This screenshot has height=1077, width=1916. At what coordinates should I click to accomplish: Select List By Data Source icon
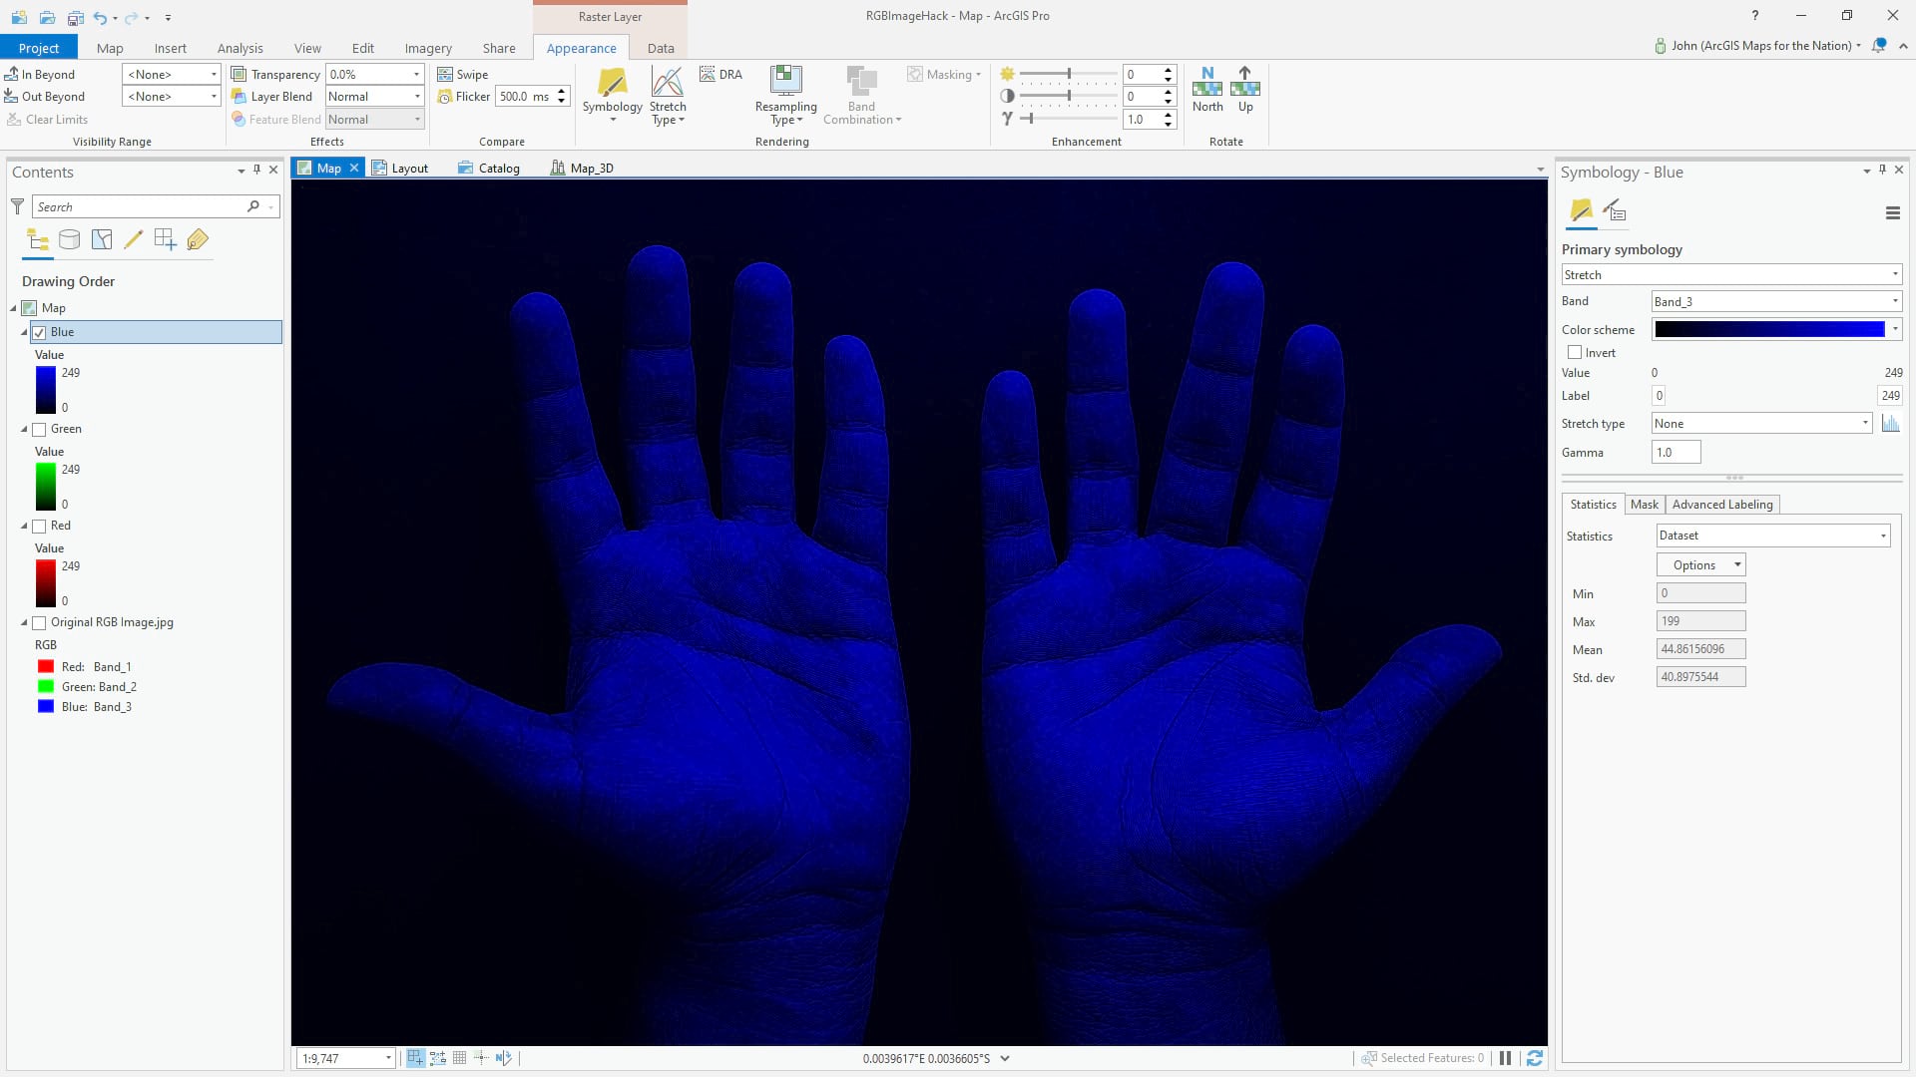pos(69,239)
